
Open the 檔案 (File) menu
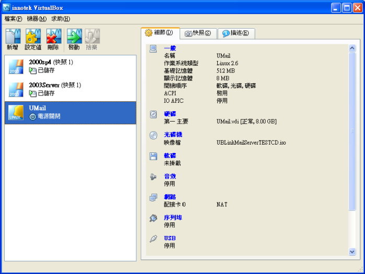click(13, 19)
